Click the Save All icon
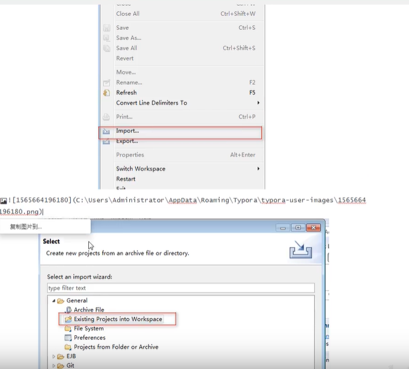Image resolution: width=409 pixels, height=369 pixels. point(106,48)
